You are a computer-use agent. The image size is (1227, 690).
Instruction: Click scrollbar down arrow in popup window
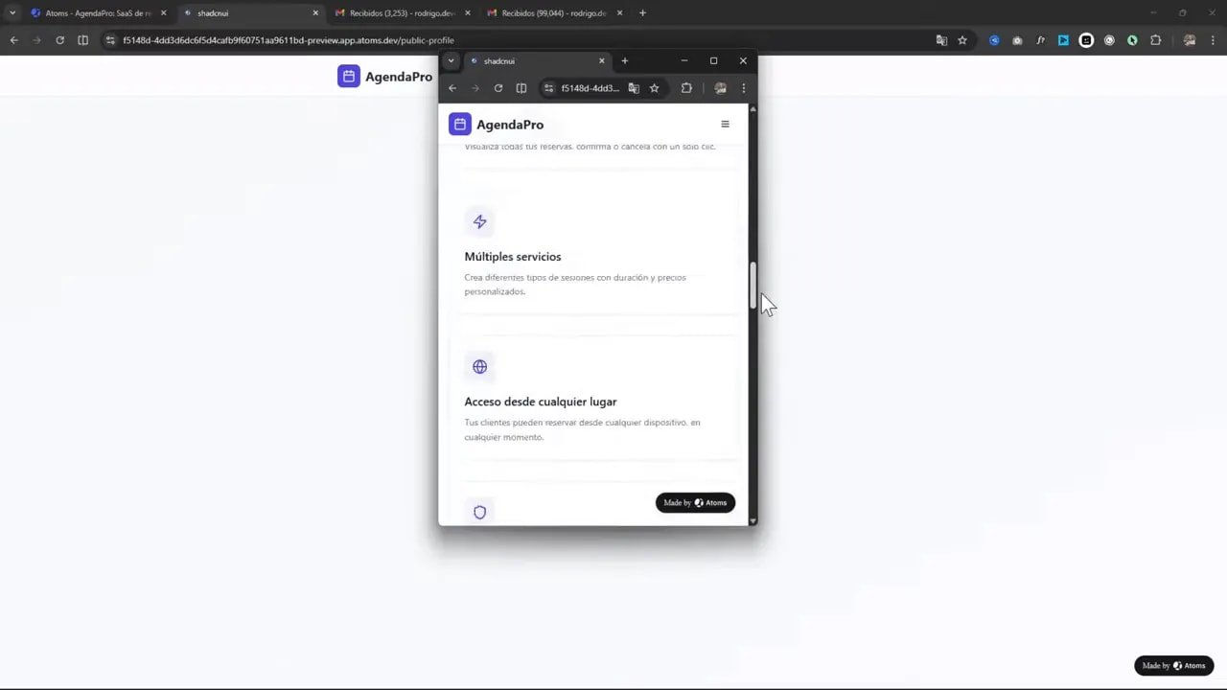[752, 520]
